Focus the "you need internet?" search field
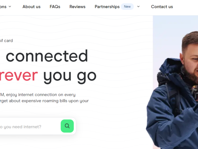Viewport: 198px width, 149px height. [30, 127]
